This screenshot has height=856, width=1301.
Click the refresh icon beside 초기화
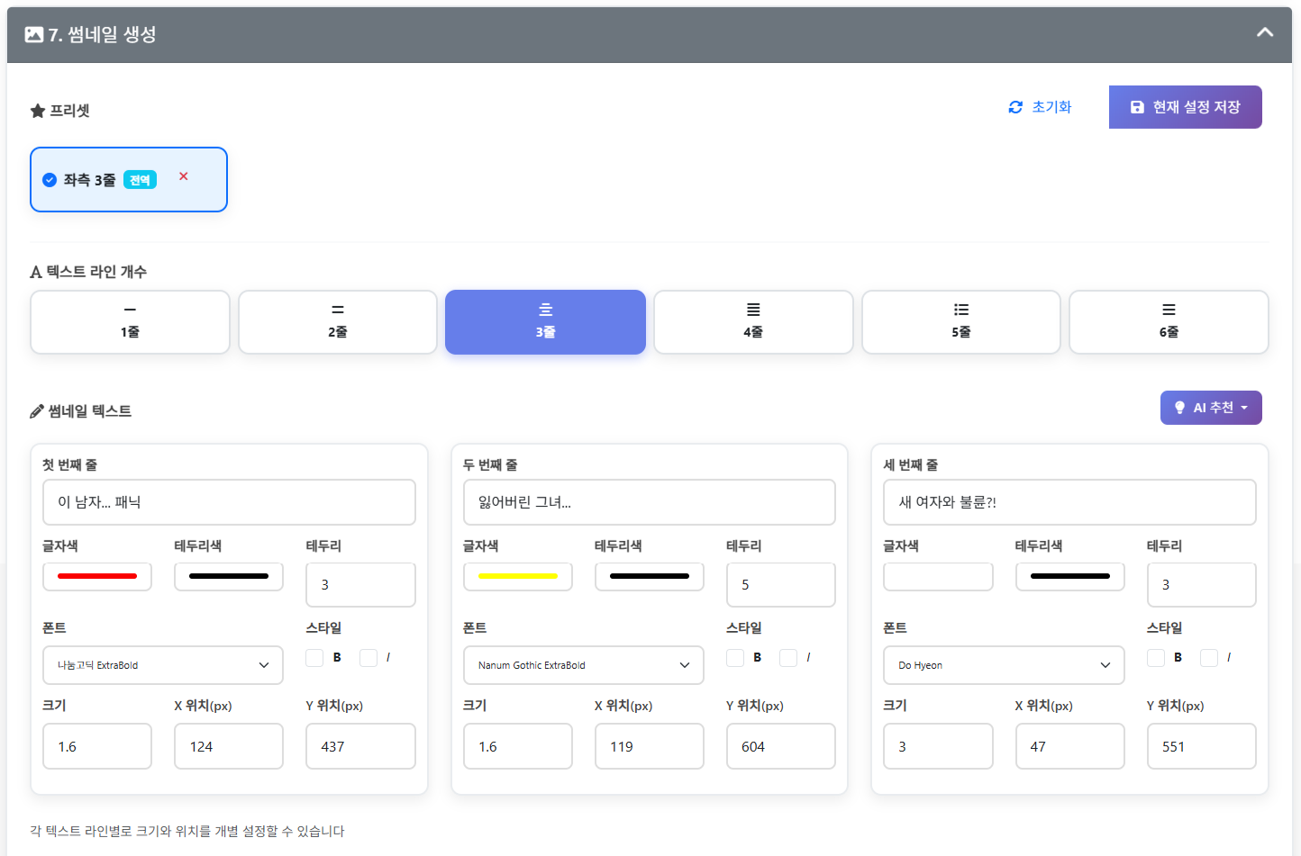pyautogui.click(x=1015, y=107)
